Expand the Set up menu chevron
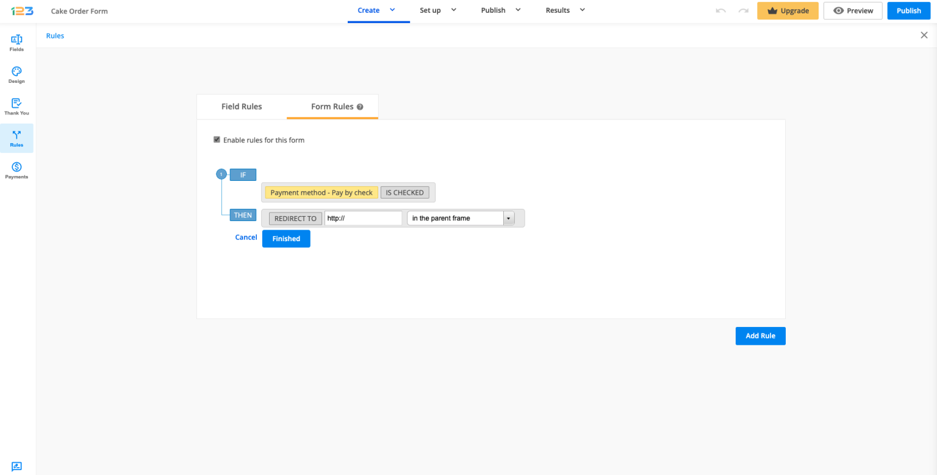The width and height of the screenshot is (937, 475). [x=453, y=10]
